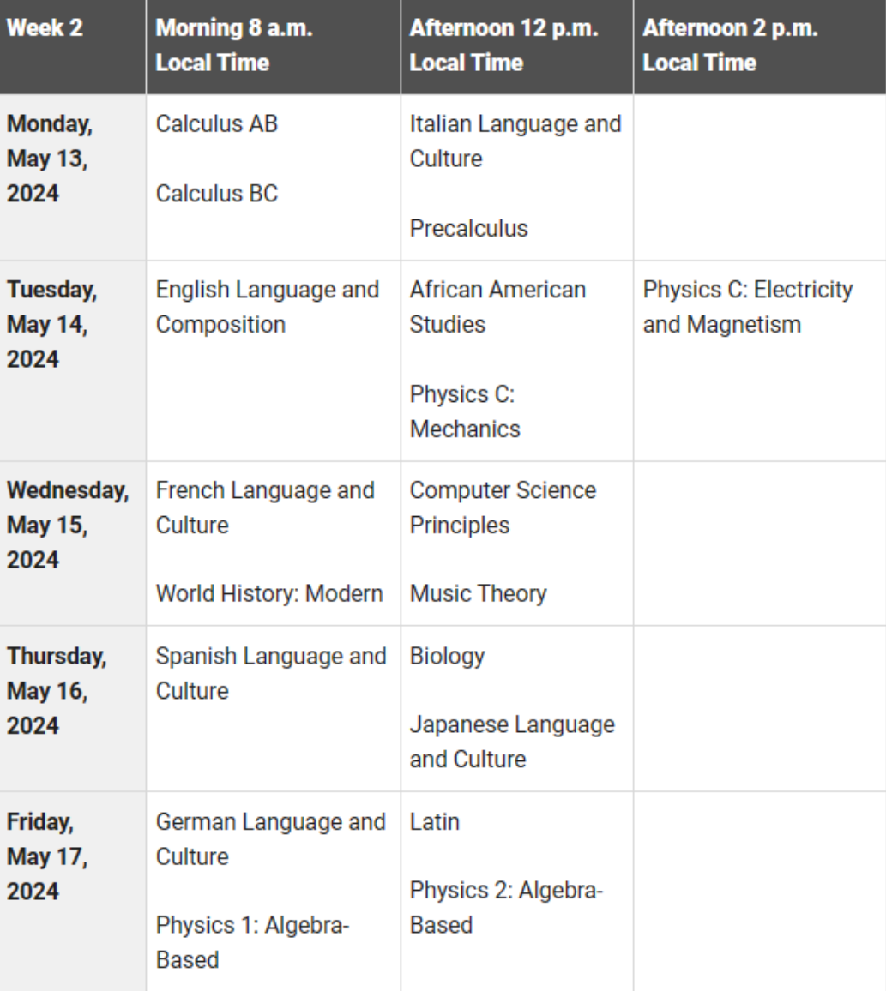Click the African American Studies entry
886x991 pixels.
click(x=498, y=308)
